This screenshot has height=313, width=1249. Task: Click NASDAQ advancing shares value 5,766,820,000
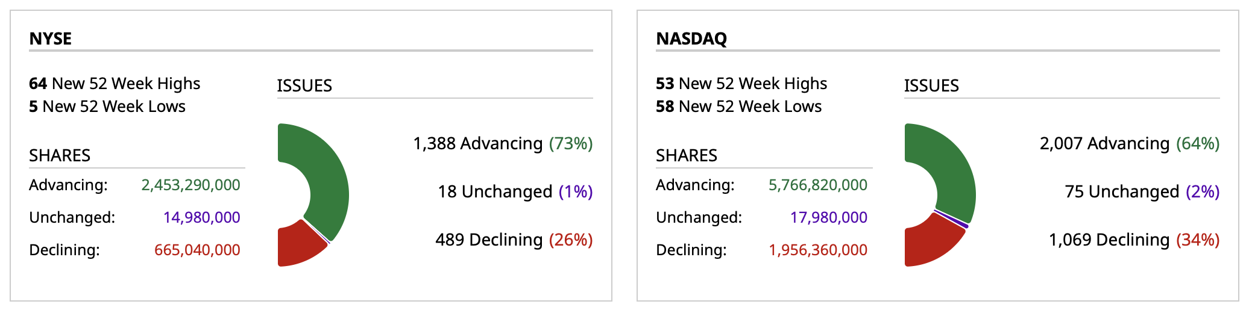coord(817,185)
